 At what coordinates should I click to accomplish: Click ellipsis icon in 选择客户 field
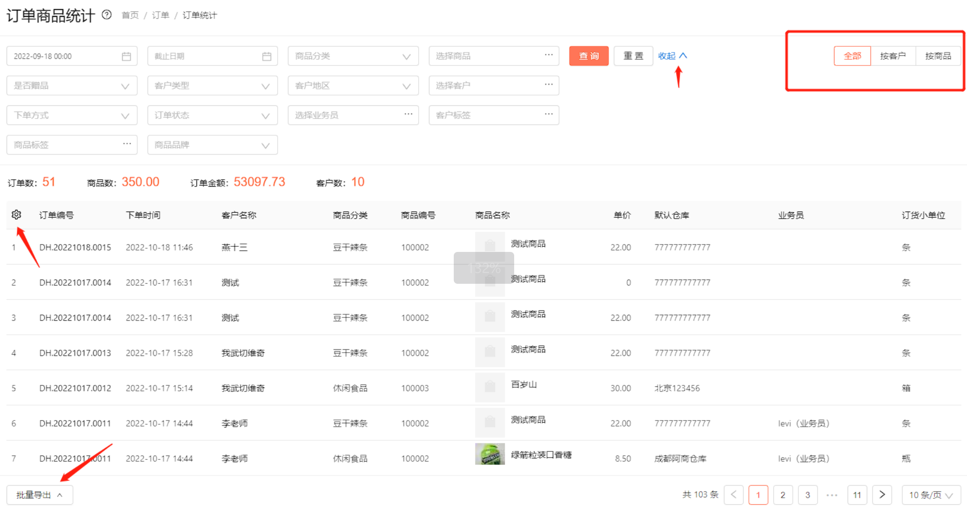pyautogui.click(x=549, y=84)
